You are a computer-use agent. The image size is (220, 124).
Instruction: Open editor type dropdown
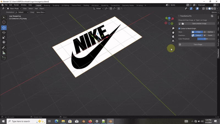(x=4, y=9)
